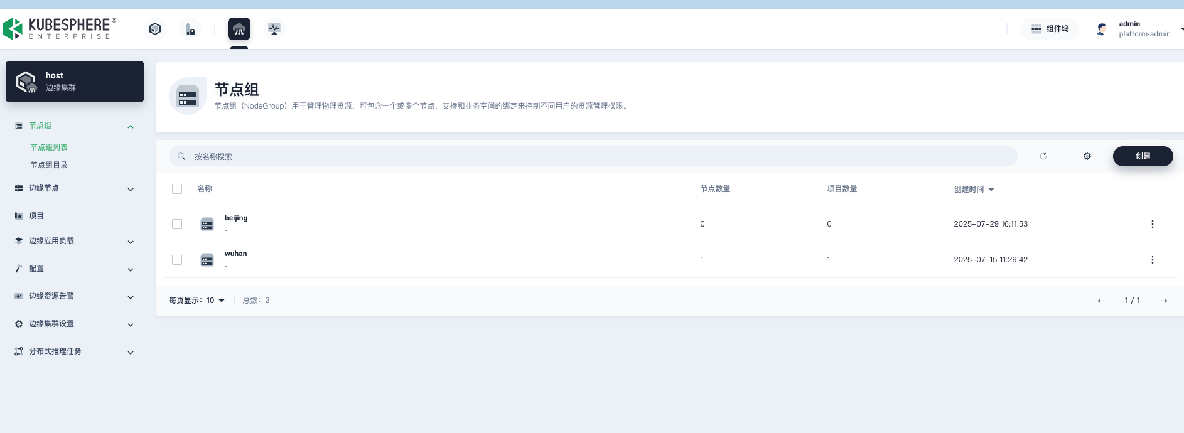Check the beijing node group checkbox
1184x433 pixels.
pyautogui.click(x=177, y=224)
